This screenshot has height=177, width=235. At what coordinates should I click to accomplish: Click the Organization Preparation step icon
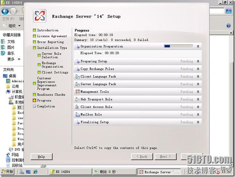pos(77,46)
